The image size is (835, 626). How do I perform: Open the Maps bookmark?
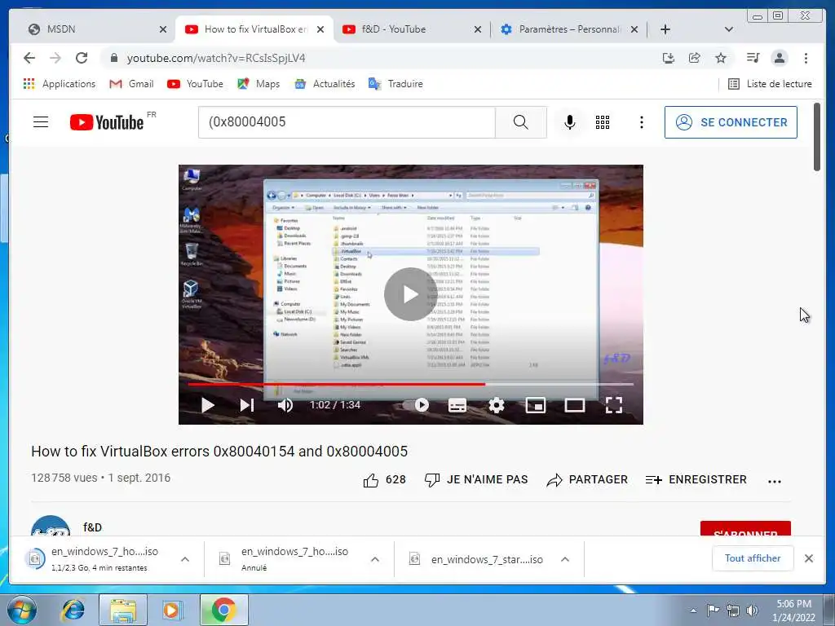tap(258, 84)
